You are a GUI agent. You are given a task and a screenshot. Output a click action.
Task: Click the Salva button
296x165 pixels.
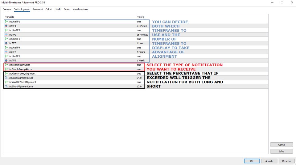point(282,151)
